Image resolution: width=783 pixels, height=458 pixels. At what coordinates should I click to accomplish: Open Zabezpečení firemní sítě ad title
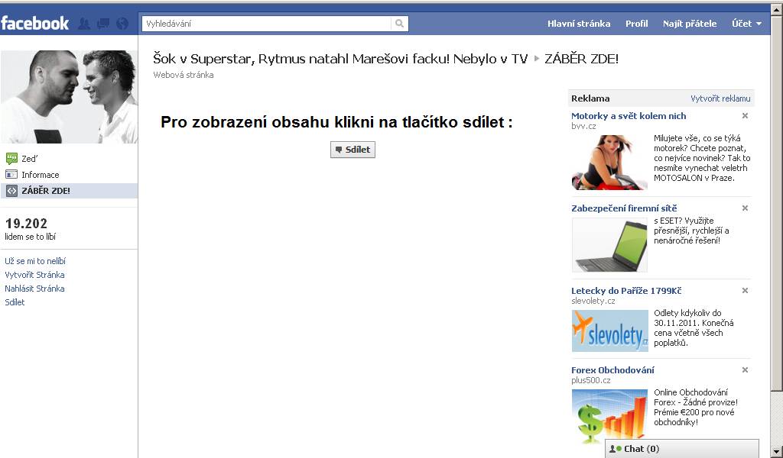624,208
